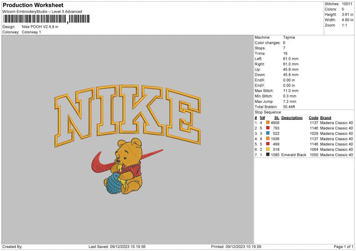The width and height of the screenshot is (356, 251).
Task: Click 'Madeira Classic 40' in the 1085 row
Action: pyautogui.click(x=336, y=155)
